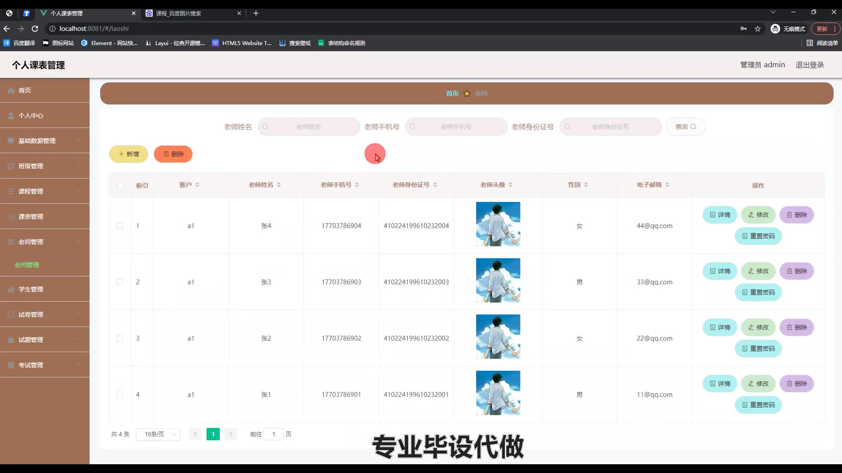Viewport: 842px width, 473px height.
Task: Click teacher 张2's avatar thumbnail
Action: click(x=498, y=336)
